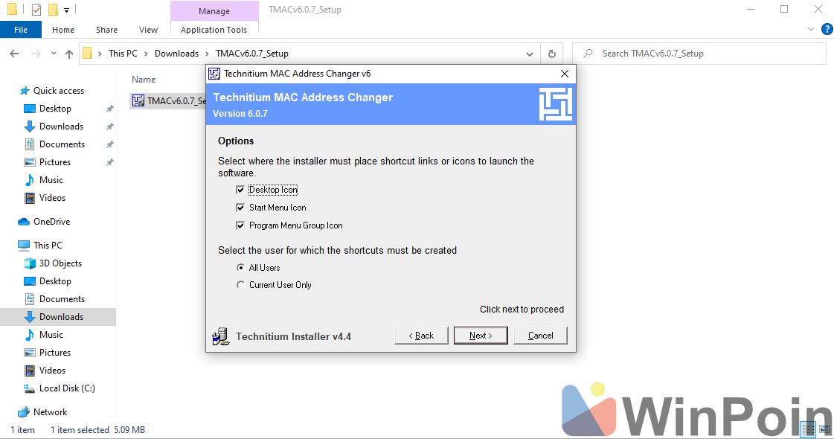The height and width of the screenshot is (439, 834).
Task: Open Local Disk (C:) drive
Action: (67, 388)
